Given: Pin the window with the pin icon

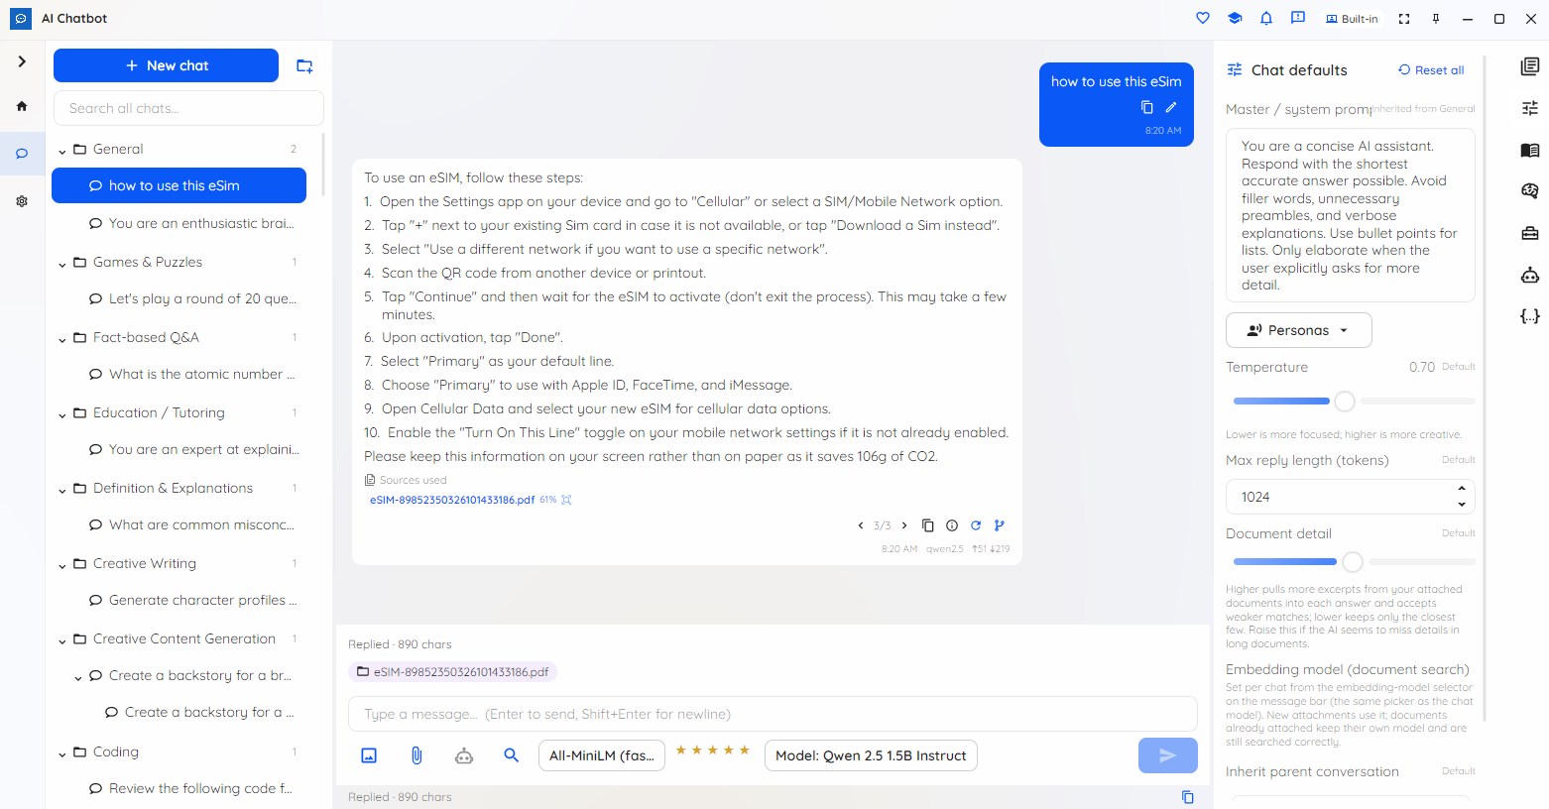Looking at the screenshot, I should point(1436,18).
